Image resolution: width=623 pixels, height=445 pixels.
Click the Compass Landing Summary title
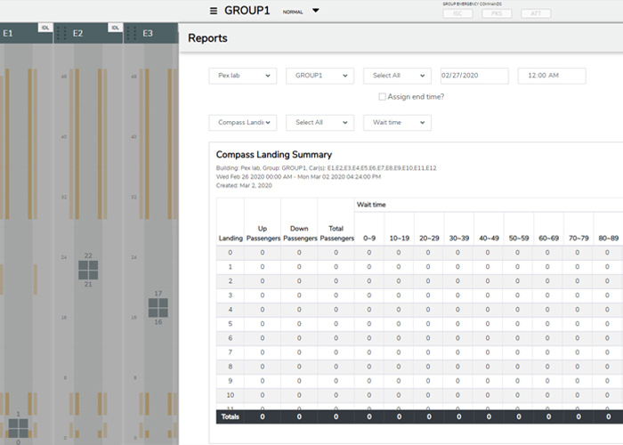tap(274, 155)
